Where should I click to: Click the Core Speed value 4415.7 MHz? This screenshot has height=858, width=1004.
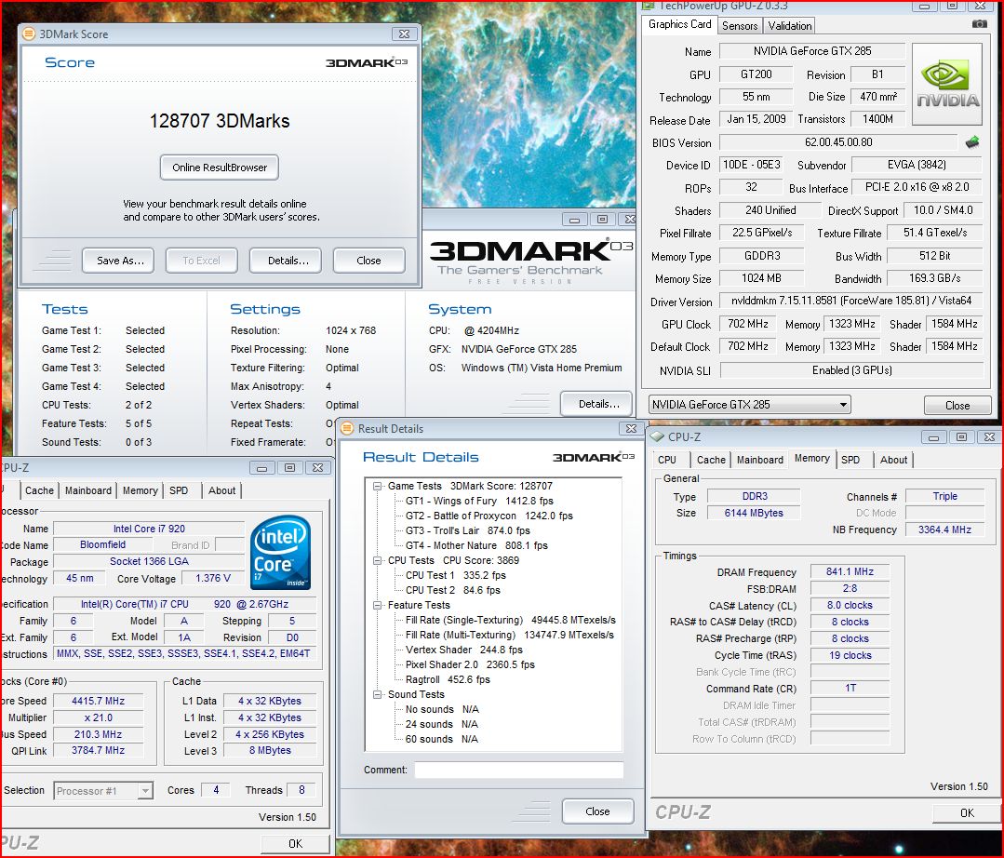[98, 701]
